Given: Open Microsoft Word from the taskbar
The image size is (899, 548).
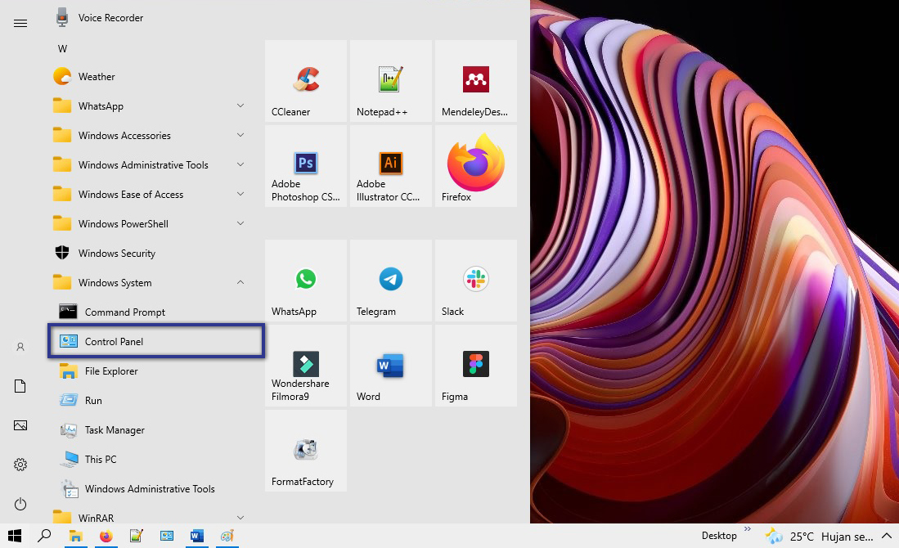Looking at the screenshot, I should click(x=196, y=537).
